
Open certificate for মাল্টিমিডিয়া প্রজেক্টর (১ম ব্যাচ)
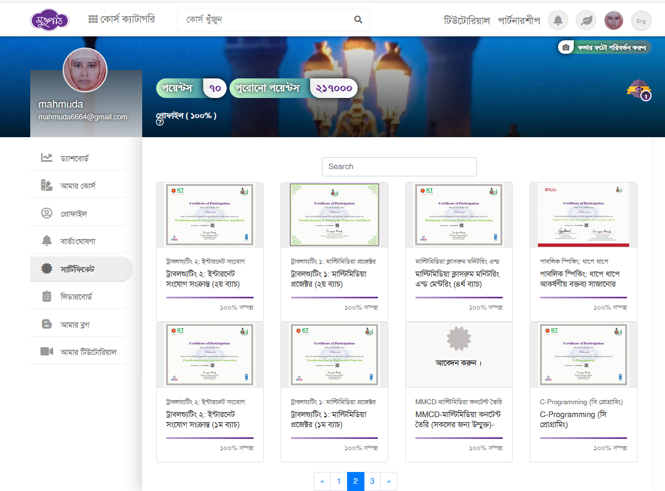pos(334,354)
